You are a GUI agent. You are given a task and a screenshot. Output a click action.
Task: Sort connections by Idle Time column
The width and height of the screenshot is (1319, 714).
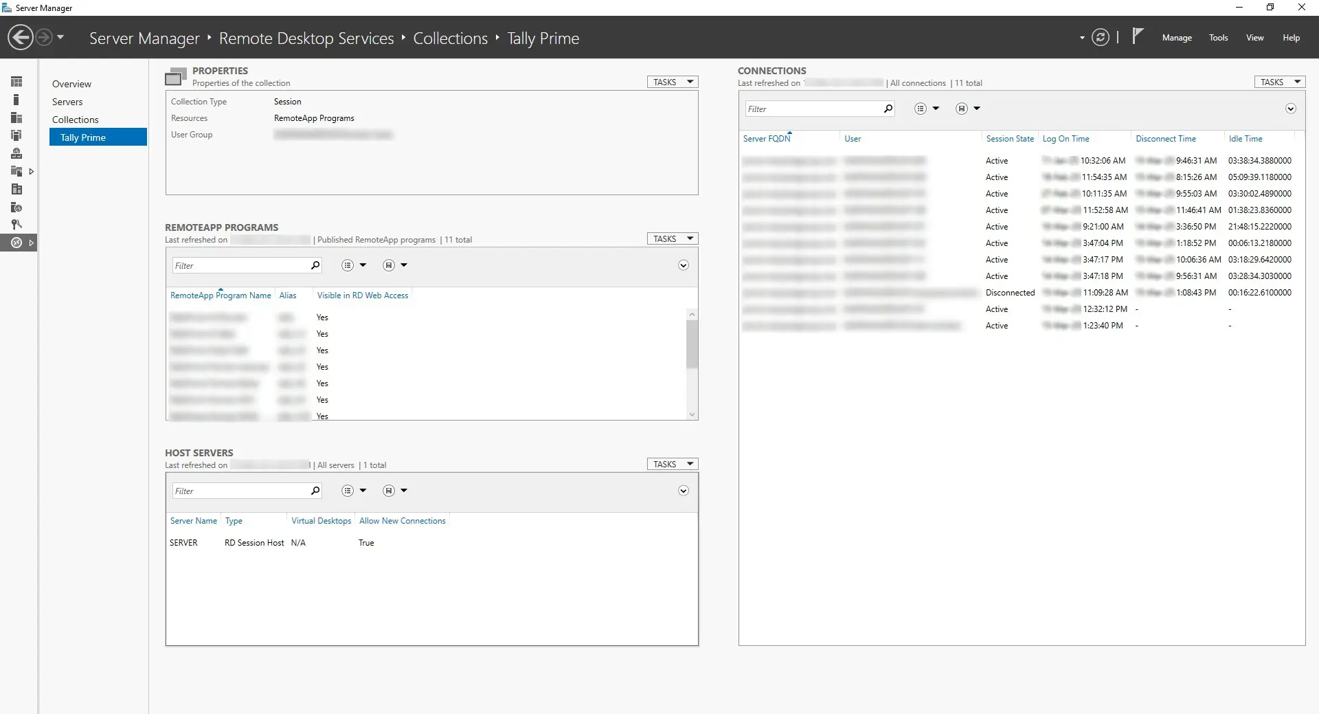1245,139
